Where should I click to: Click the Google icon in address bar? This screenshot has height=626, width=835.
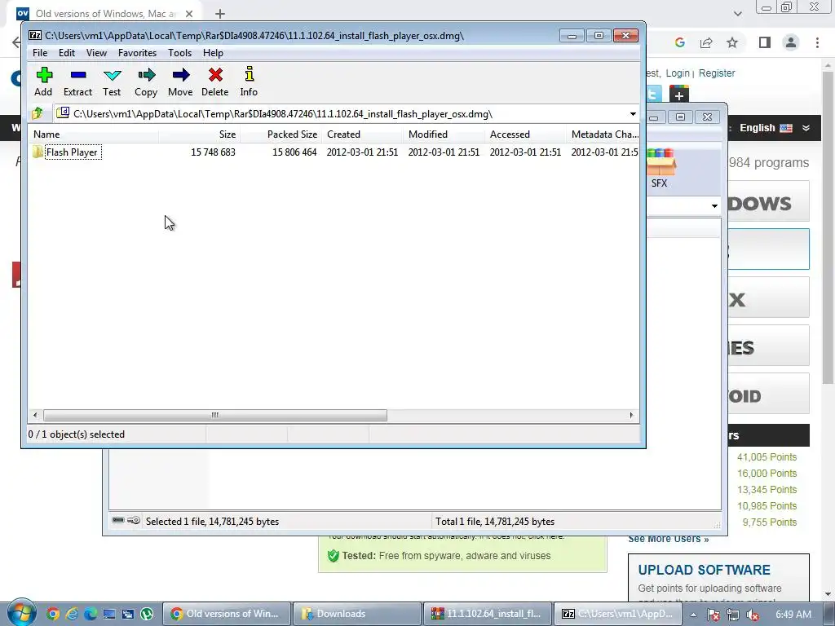(679, 42)
